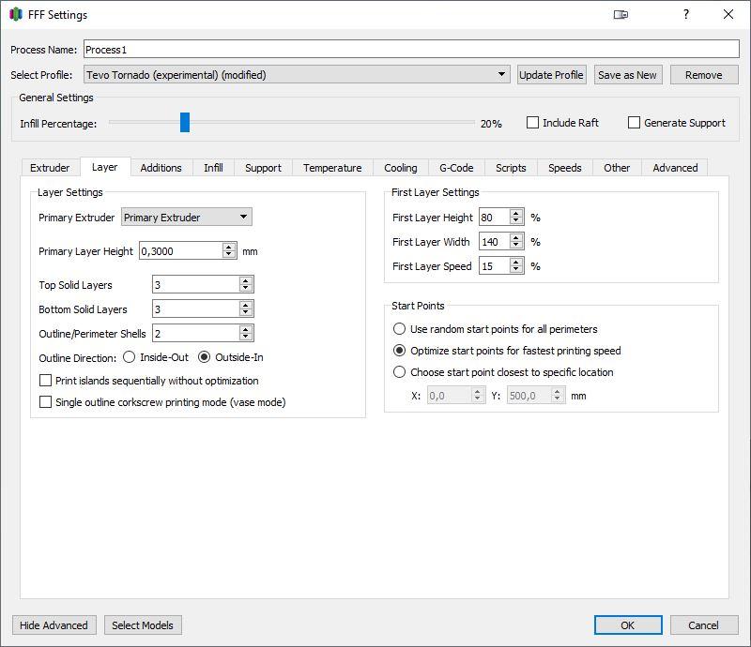The width and height of the screenshot is (751, 647).
Task: Go to the Cooling tab
Action: pyautogui.click(x=401, y=168)
